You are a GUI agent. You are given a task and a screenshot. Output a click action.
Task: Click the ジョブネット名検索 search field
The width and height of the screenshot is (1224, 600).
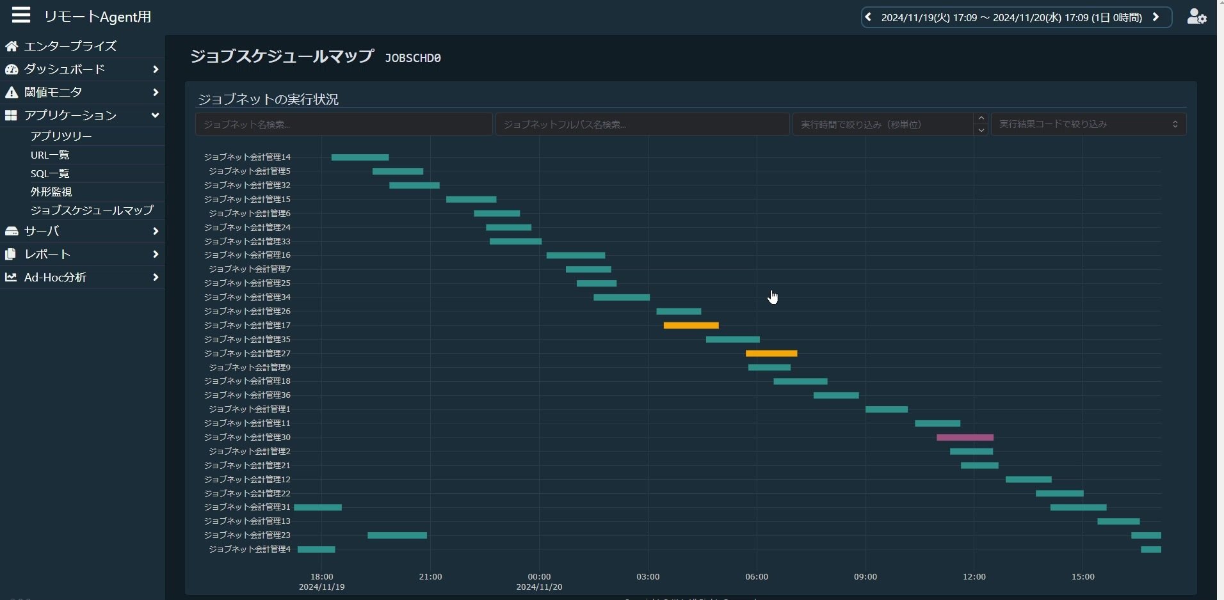click(x=344, y=123)
